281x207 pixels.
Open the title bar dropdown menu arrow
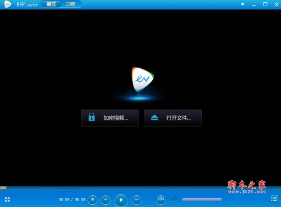[243, 4]
